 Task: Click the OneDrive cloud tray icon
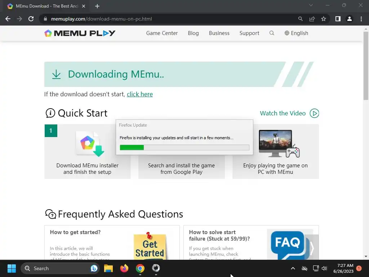304,268
